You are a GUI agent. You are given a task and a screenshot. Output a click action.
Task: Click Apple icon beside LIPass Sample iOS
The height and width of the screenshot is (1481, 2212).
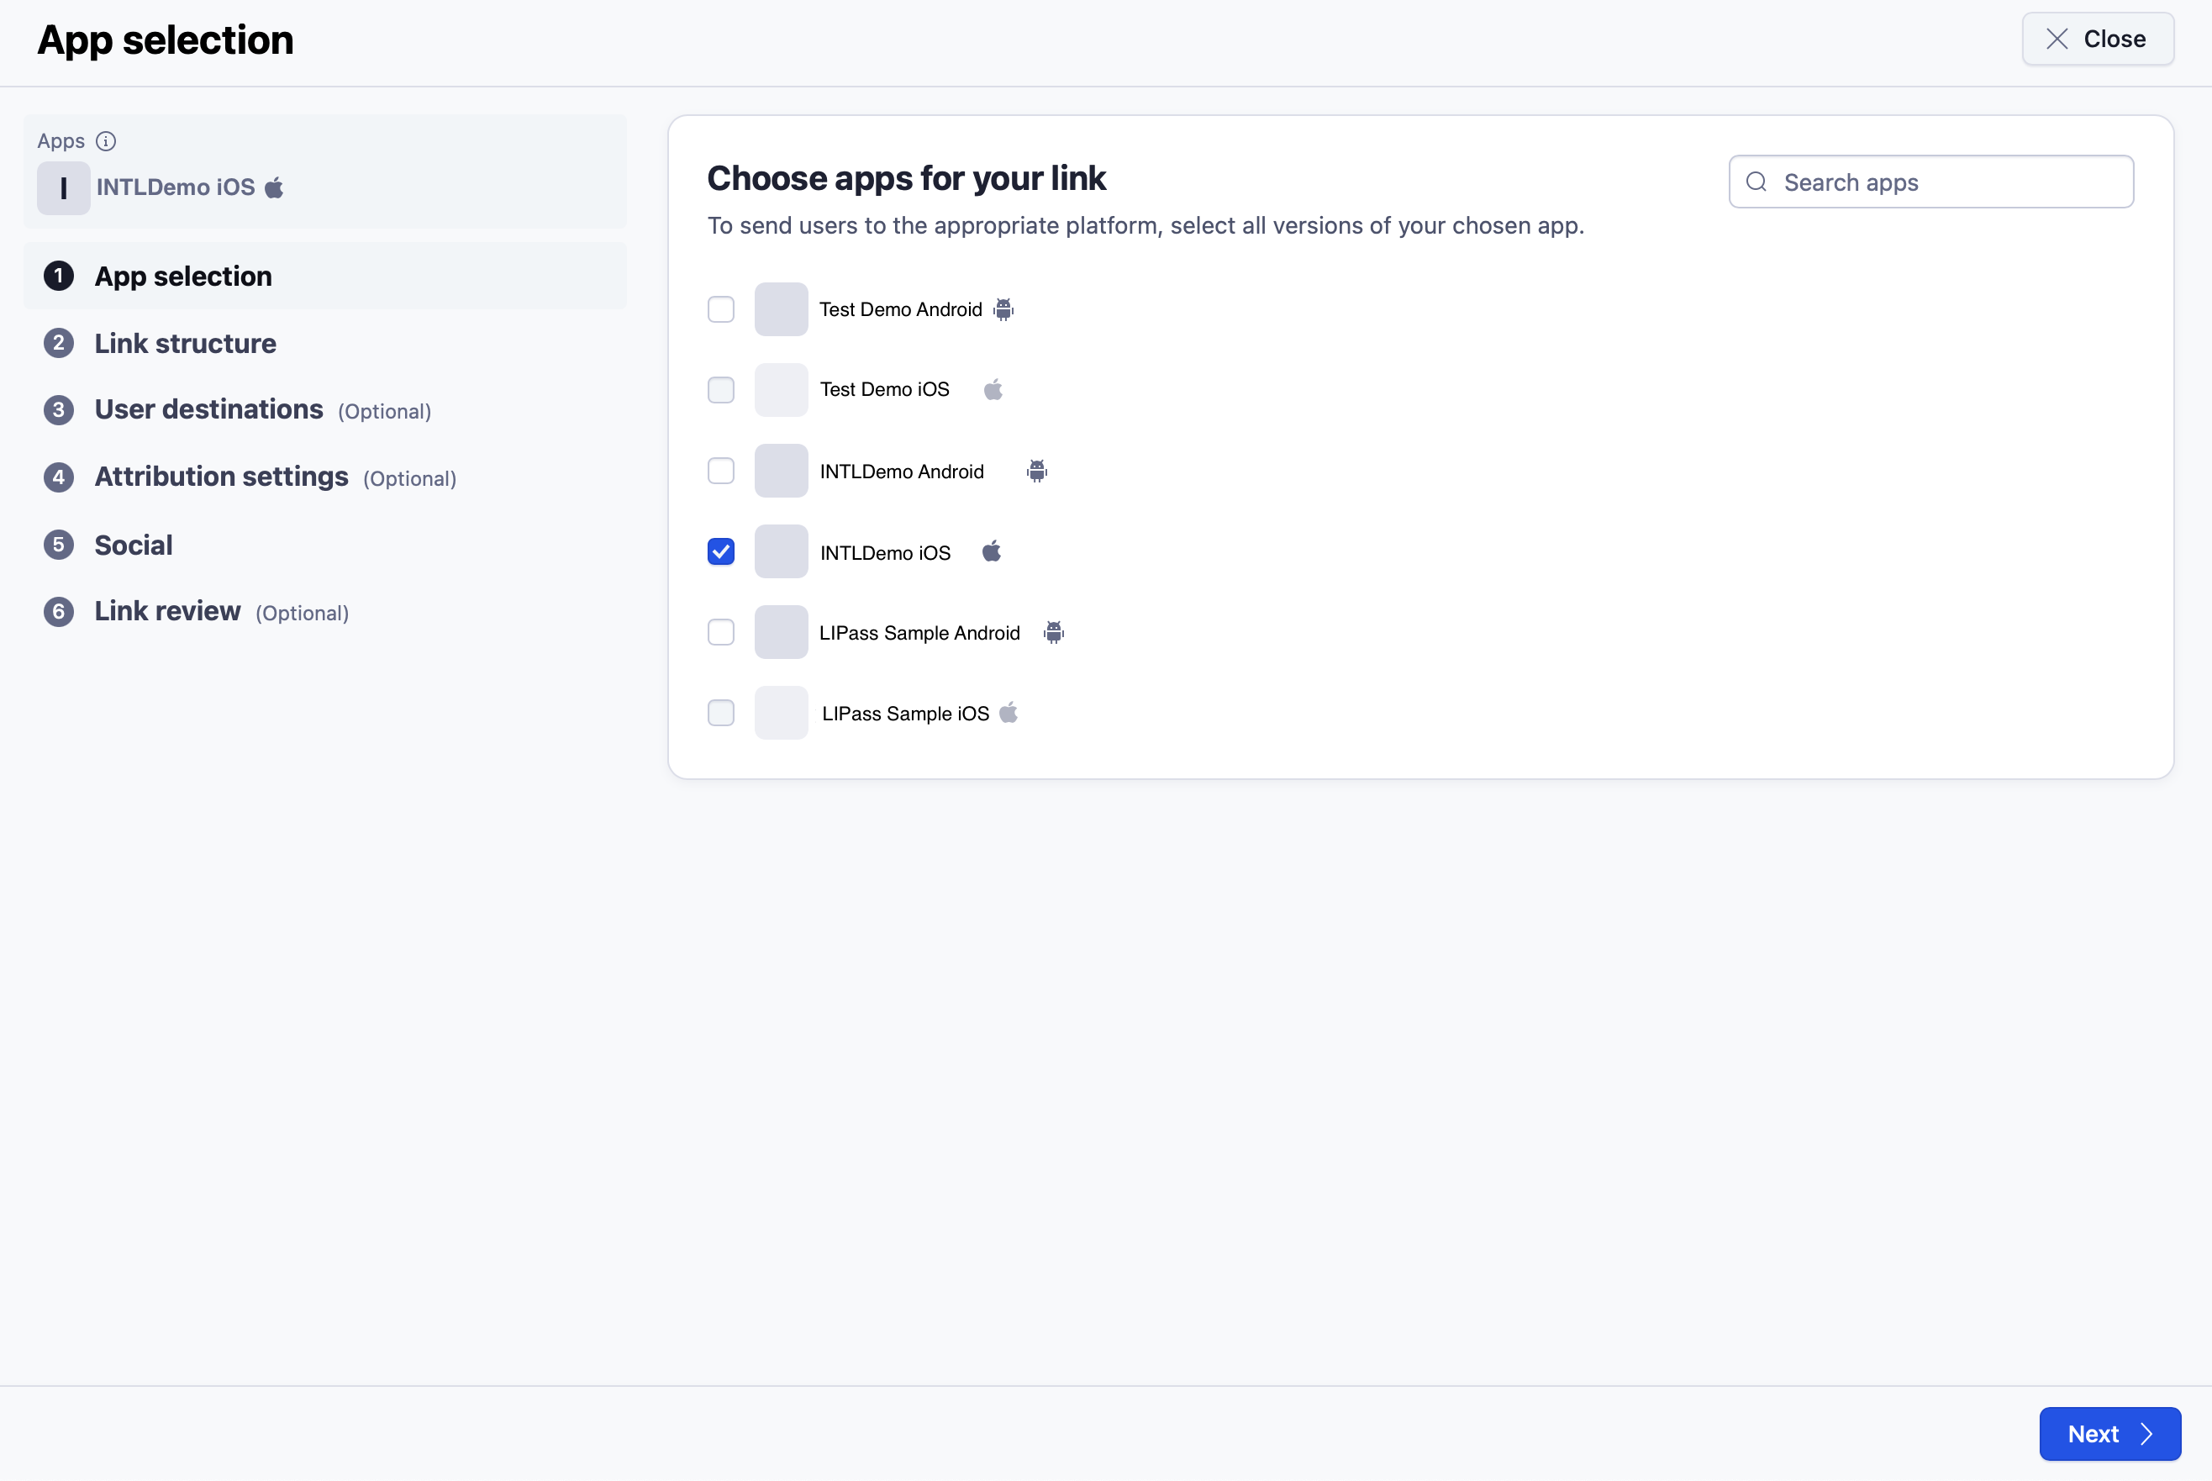coord(1009,712)
